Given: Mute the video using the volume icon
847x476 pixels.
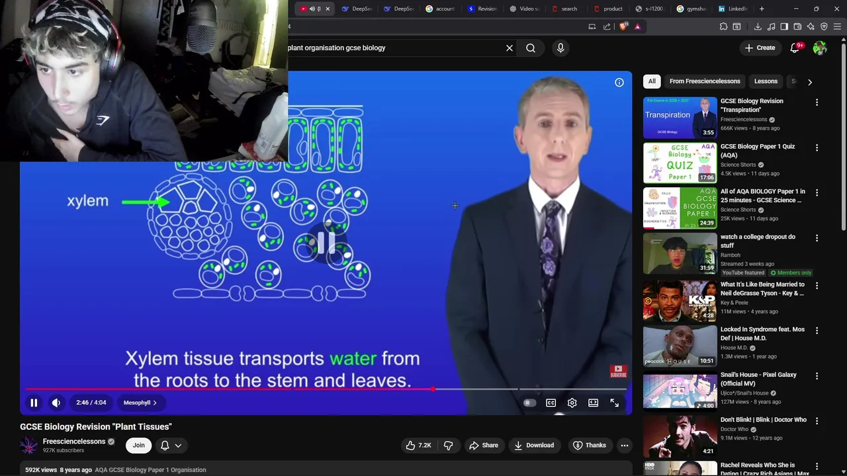Looking at the screenshot, I should click(56, 403).
